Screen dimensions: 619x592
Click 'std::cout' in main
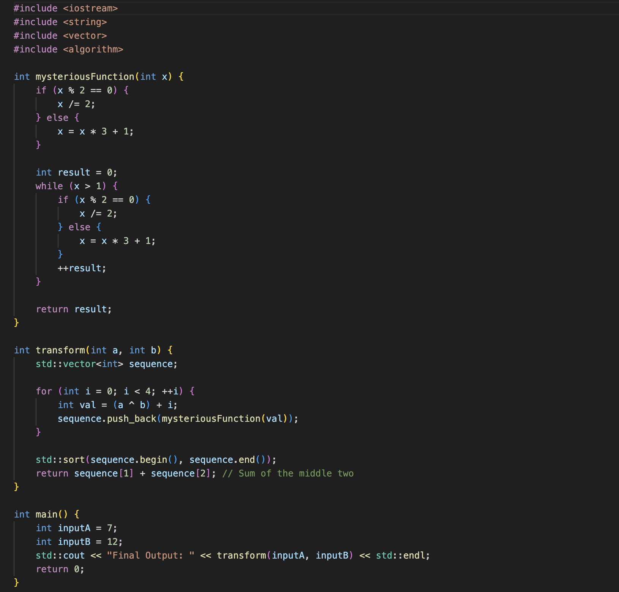pos(60,556)
